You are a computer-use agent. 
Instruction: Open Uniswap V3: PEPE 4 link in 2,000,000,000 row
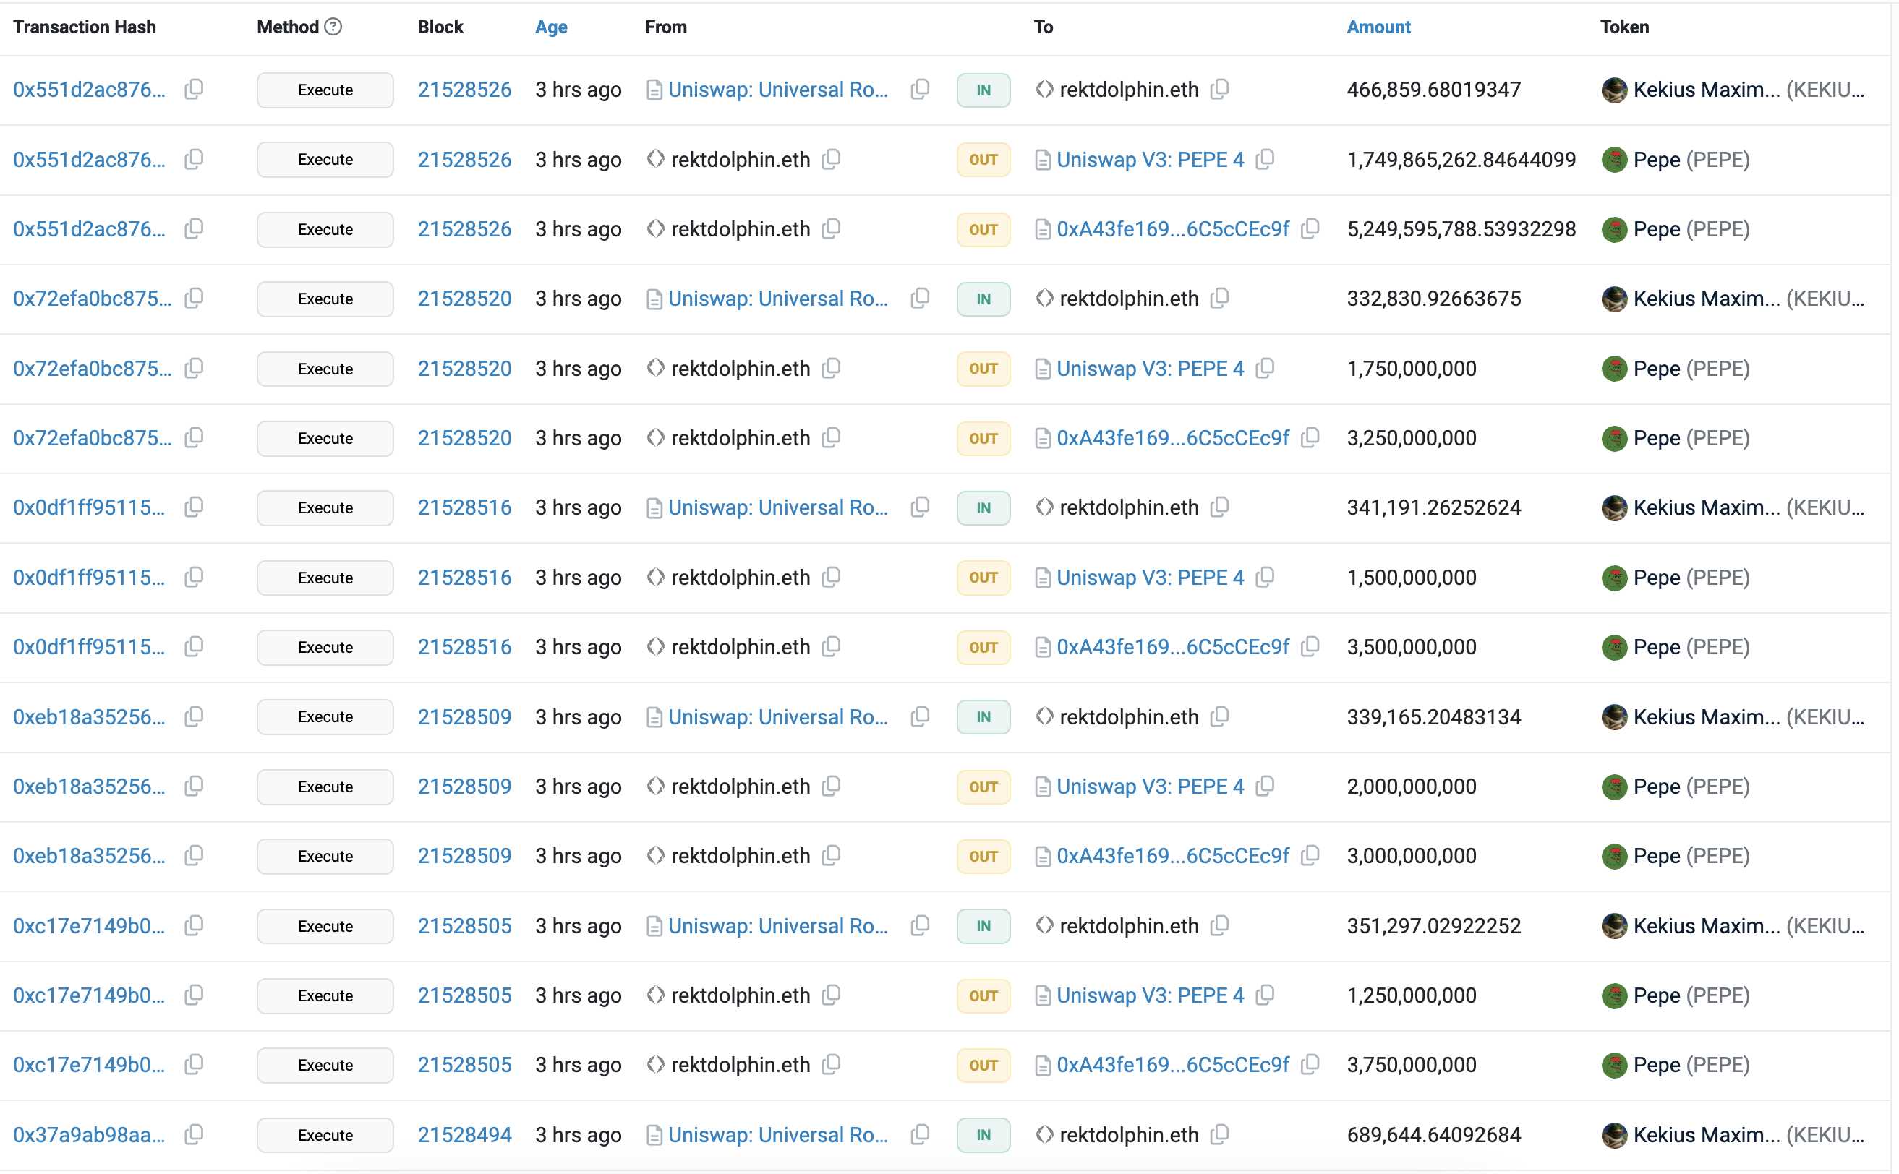click(x=1151, y=787)
